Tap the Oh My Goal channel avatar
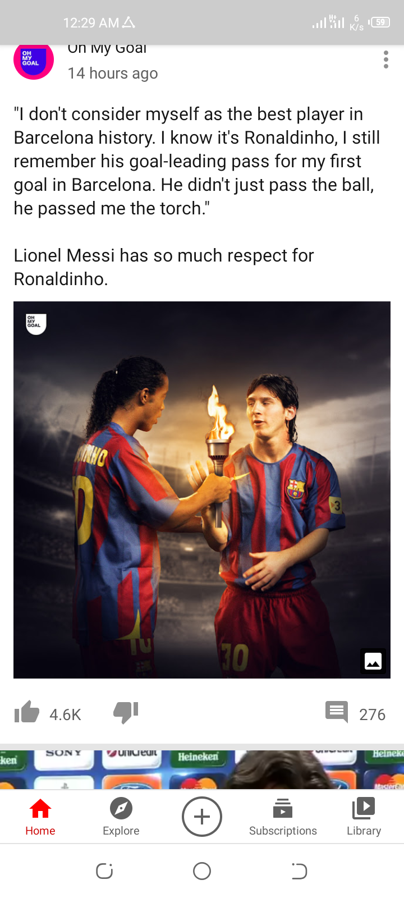The image size is (404, 898). 34,61
